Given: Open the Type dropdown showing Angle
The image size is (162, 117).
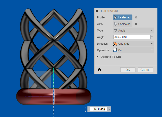Looking at the screenshot, I should (x=133, y=31).
